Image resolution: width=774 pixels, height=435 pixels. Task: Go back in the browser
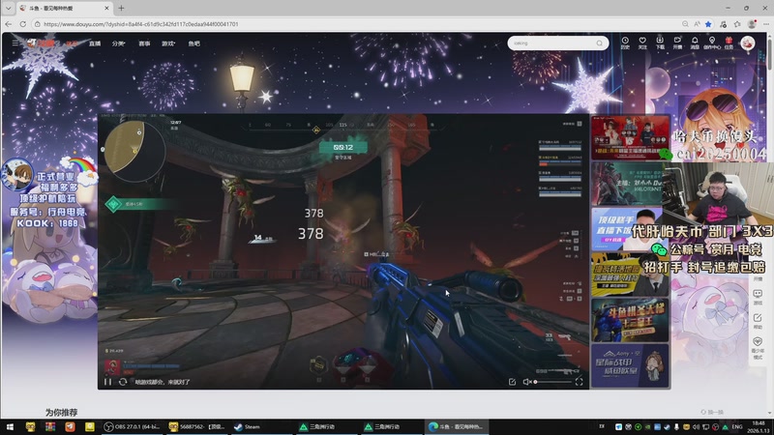pos(9,23)
